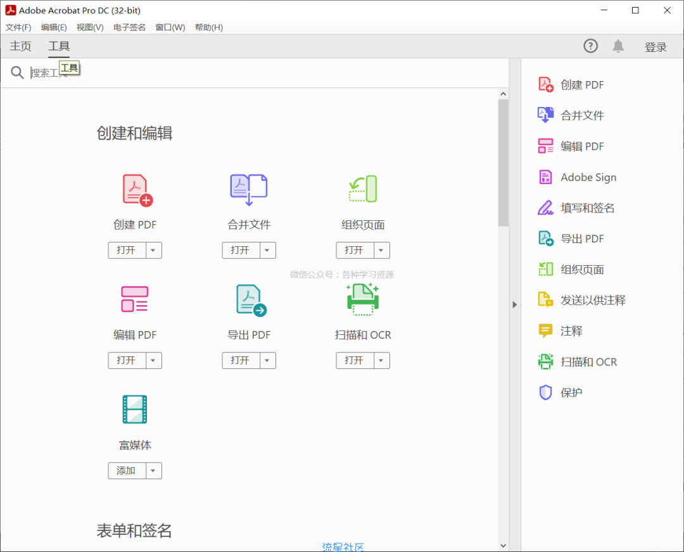This screenshot has height=552, width=684.
Task: Click the 编辑 PDF icon in main grid
Action: (135, 299)
